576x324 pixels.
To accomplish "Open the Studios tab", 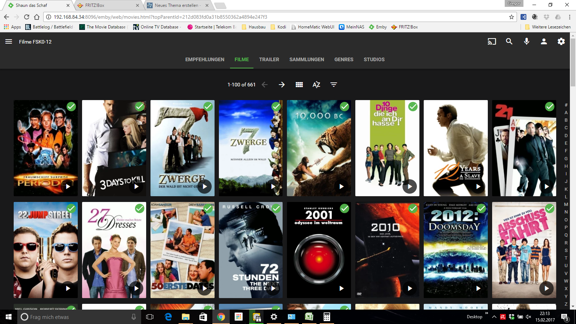I will click(x=374, y=59).
